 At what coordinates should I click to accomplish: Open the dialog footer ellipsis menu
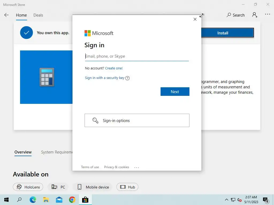point(136,167)
